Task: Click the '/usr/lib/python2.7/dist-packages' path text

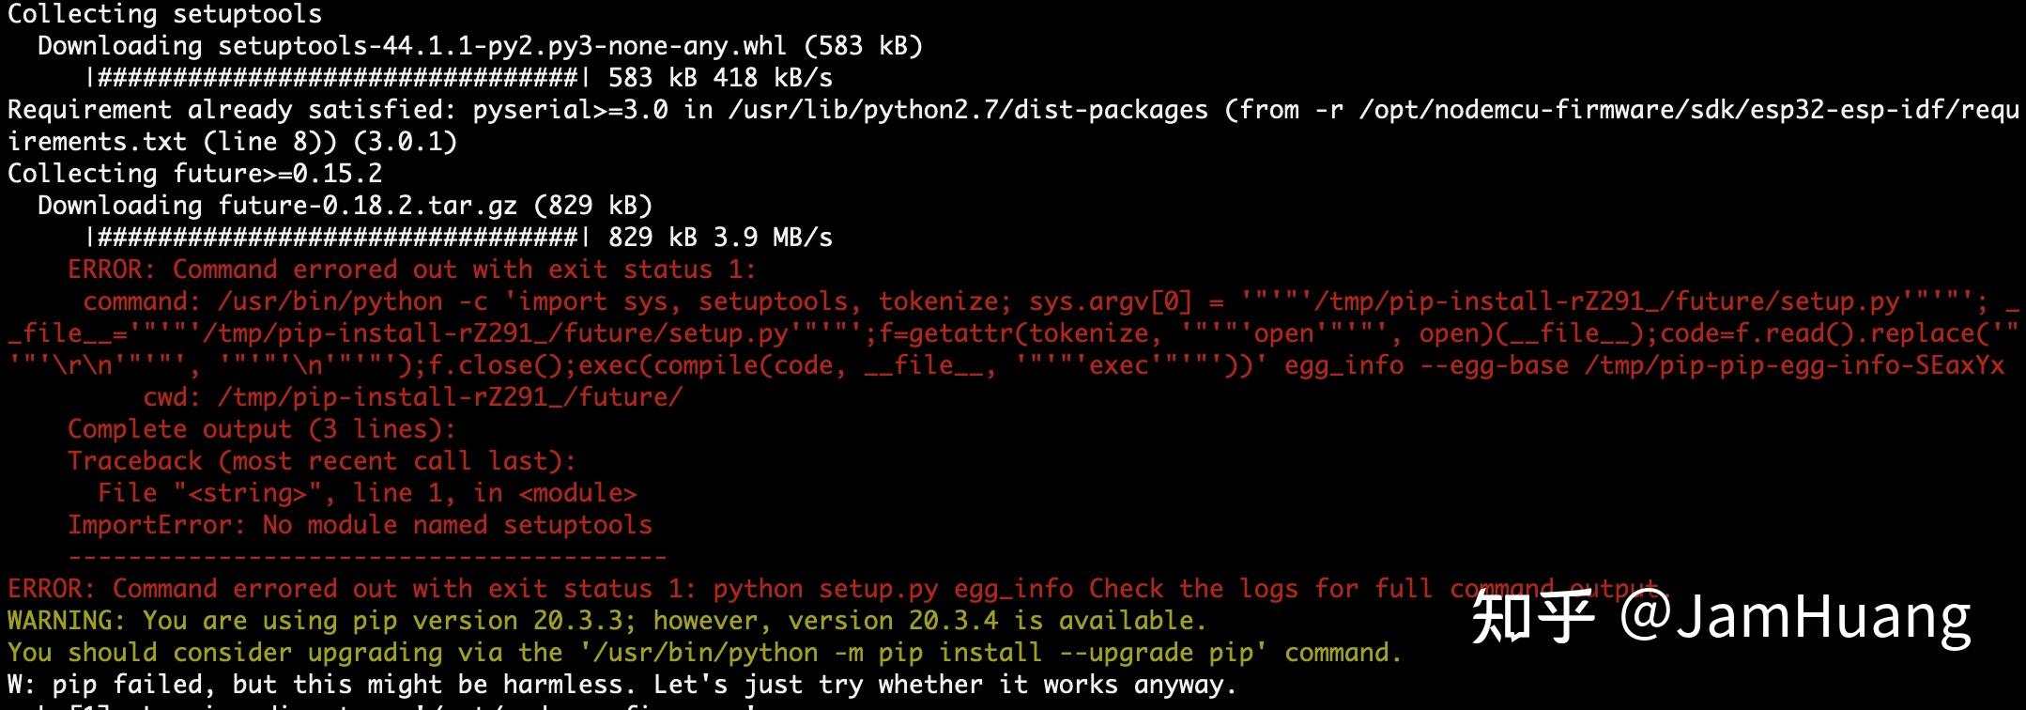Action: point(968,110)
